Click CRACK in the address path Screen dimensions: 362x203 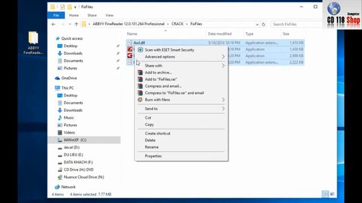click(177, 24)
